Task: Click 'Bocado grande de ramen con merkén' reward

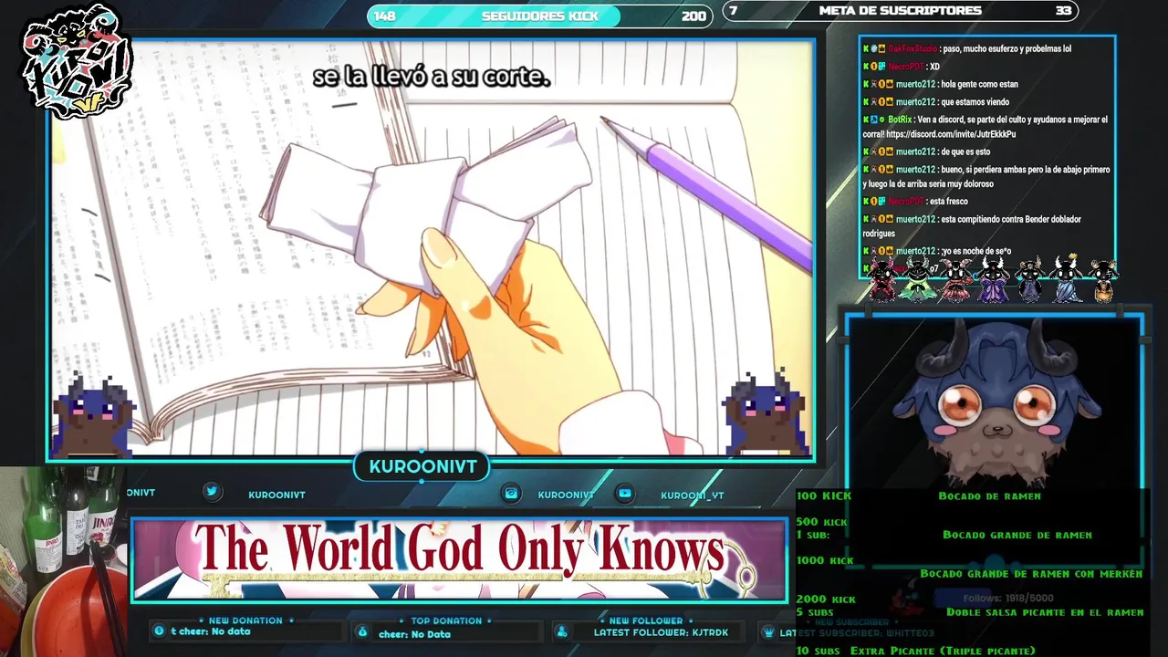Action: 1031,574
